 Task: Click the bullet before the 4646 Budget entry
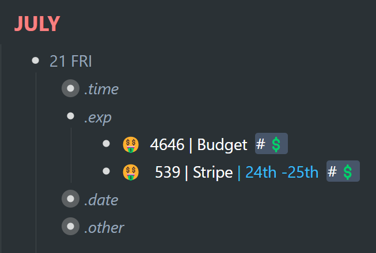click(106, 144)
